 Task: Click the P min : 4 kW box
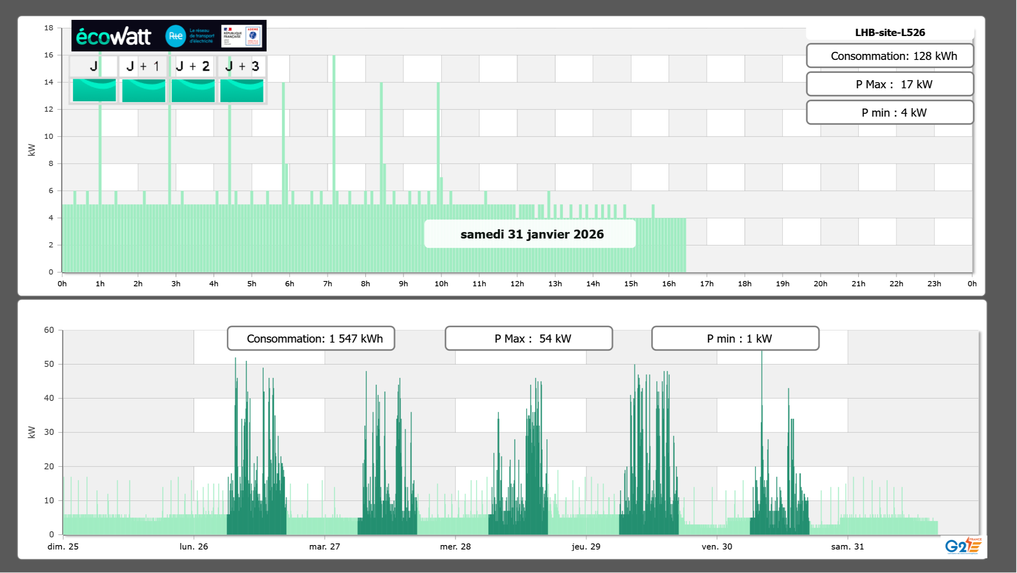890,113
